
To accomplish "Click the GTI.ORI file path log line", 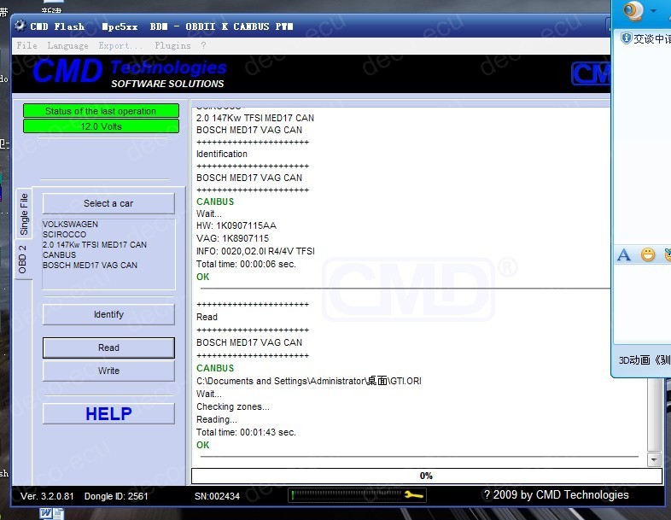I will [309, 381].
